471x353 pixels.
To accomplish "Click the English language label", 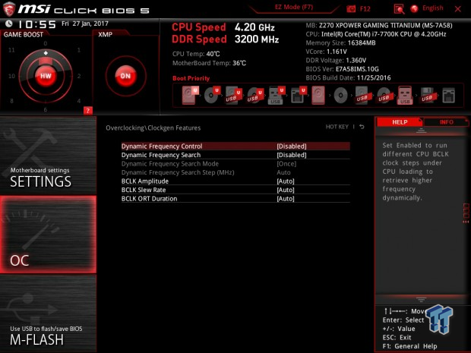I will point(432,8).
